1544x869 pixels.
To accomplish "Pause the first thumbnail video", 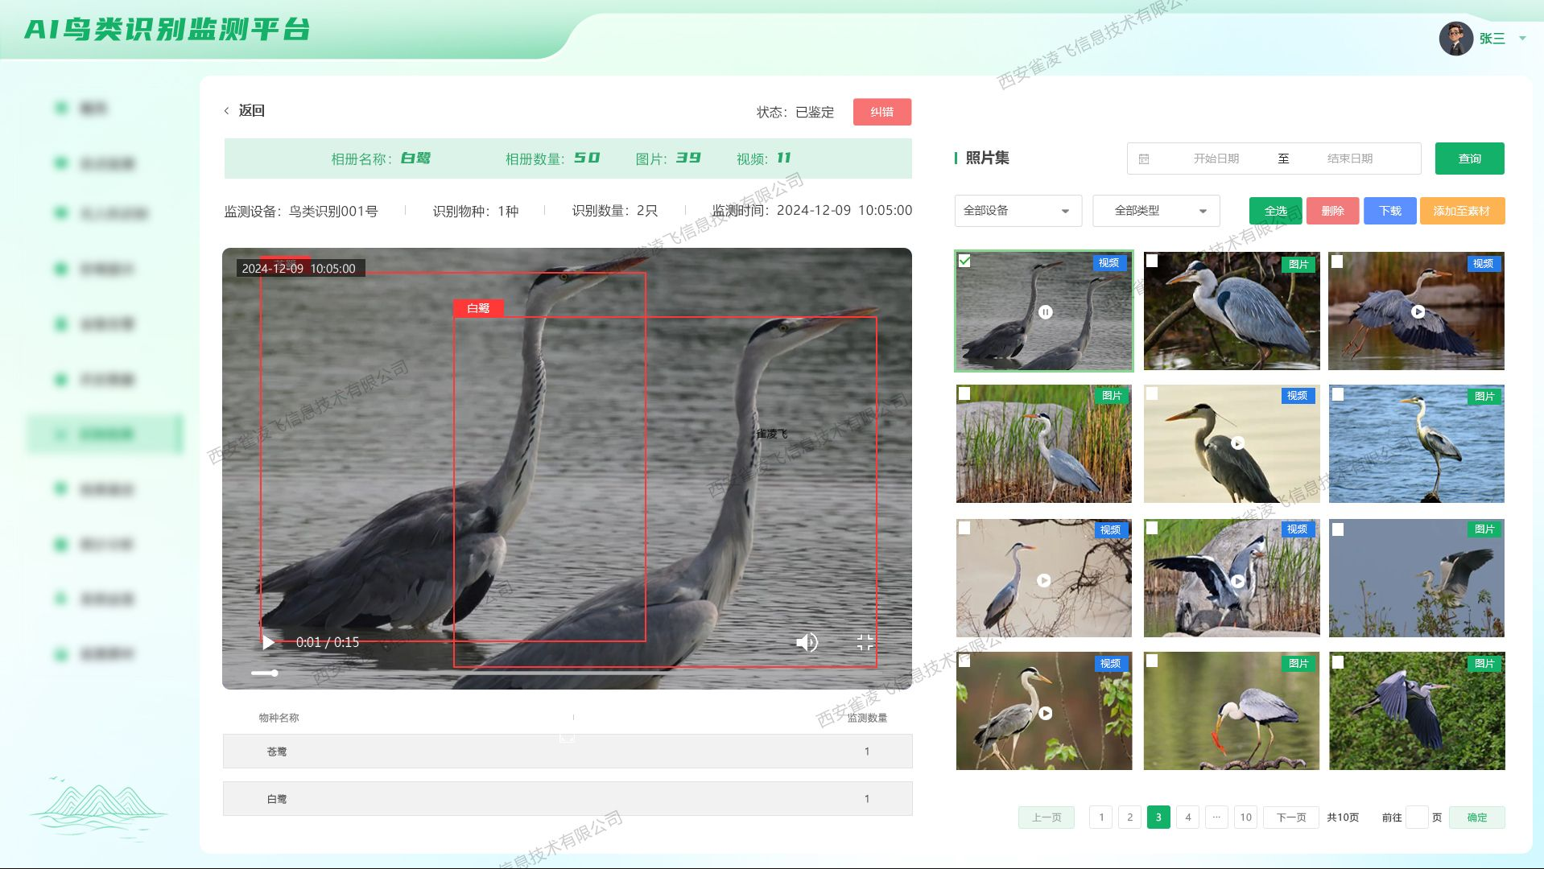I will [x=1045, y=312].
